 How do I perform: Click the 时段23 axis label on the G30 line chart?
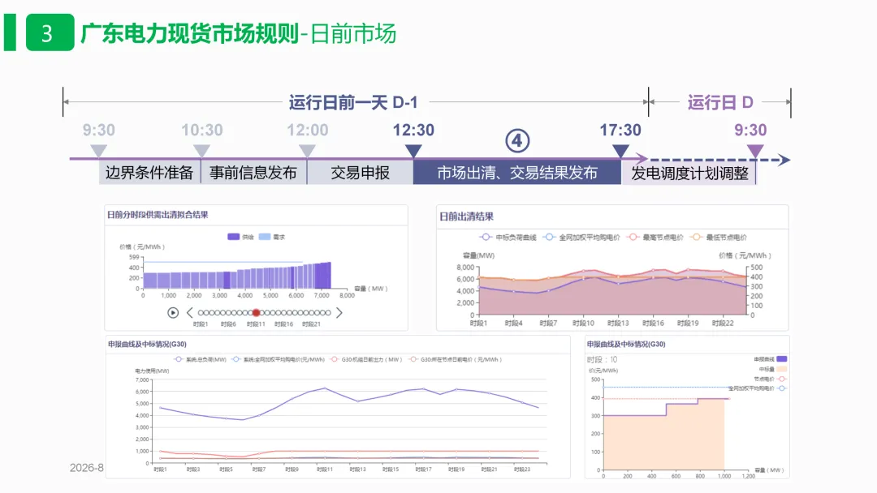[522, 469]
